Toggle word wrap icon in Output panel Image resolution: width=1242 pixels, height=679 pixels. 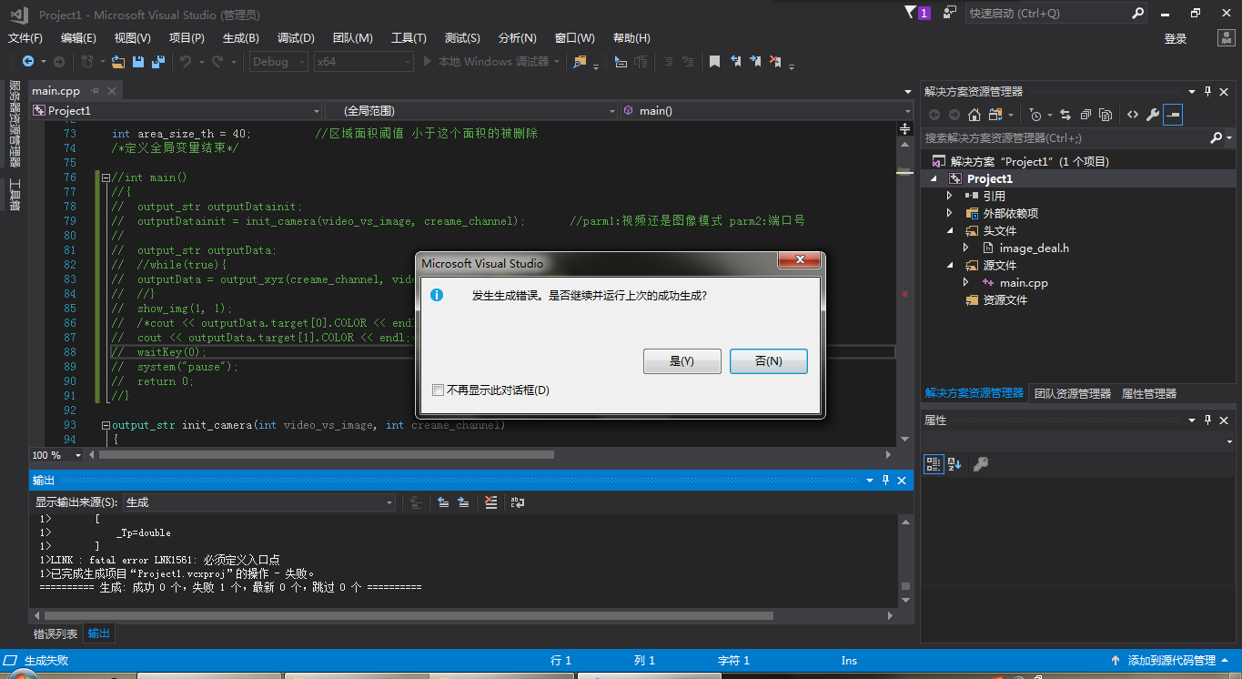click(518, 502)
